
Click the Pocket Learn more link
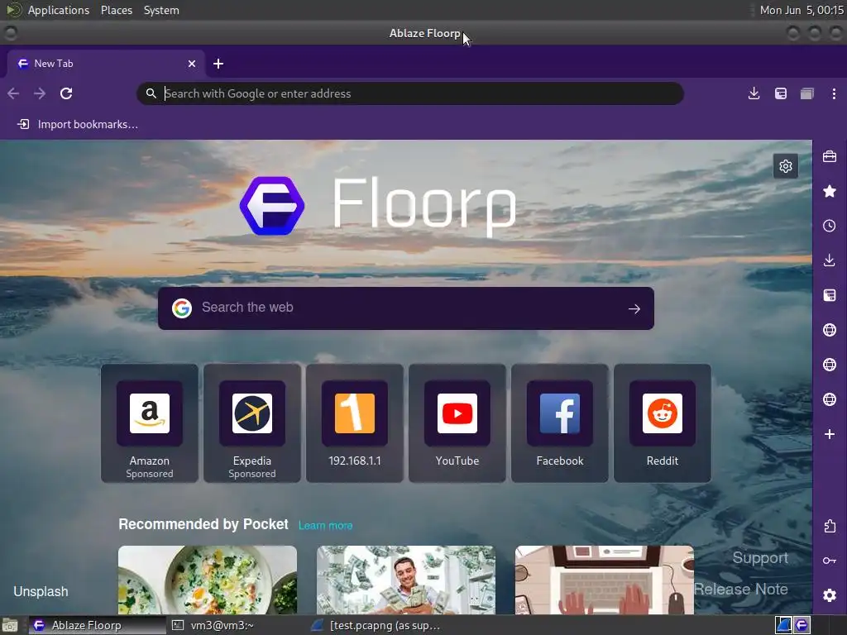326,525
